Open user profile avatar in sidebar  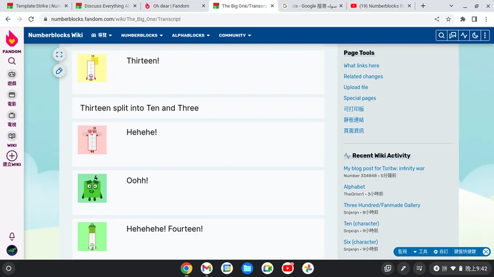12,250
